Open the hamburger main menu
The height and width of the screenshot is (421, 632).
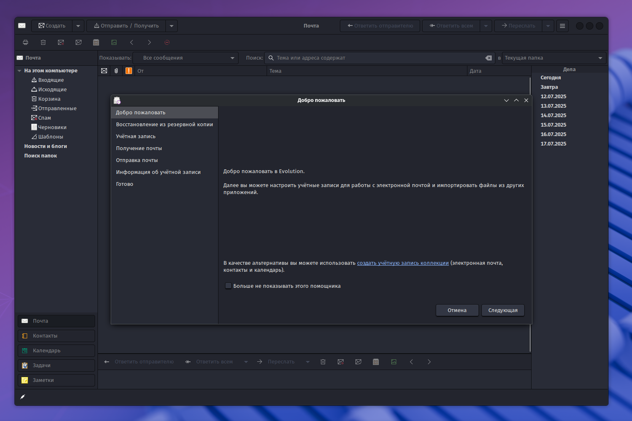(562, 26)
